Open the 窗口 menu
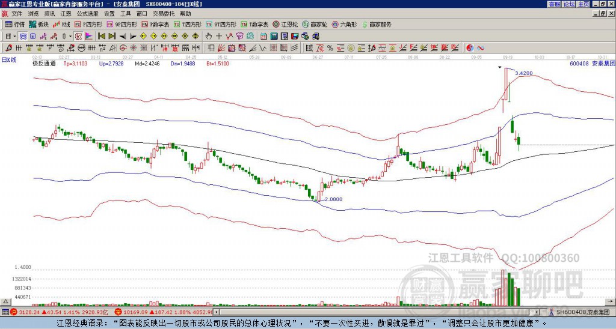The image size is (616, 329). [142, 14]
